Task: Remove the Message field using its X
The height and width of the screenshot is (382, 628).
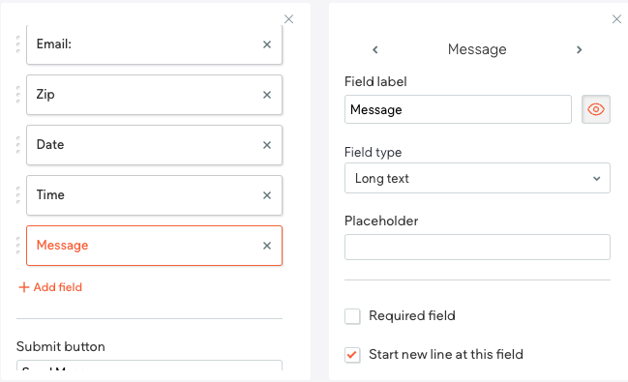Action: pyautogui.click(x=267, y=246)
